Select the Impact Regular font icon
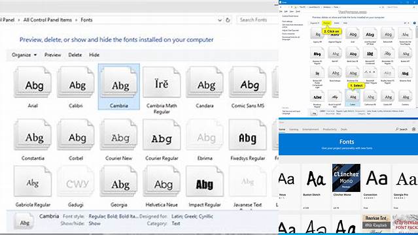The height and width of the screenshot is (235, 418). click(205, 181)
